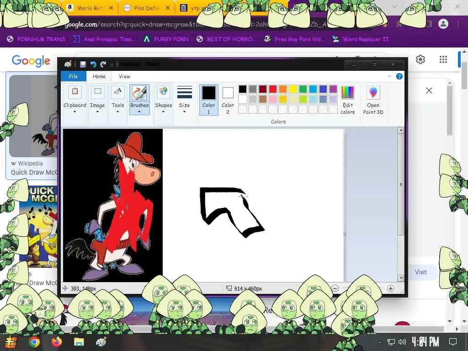Select the Color 1 foreground box
468x351 pixels.
208,100
